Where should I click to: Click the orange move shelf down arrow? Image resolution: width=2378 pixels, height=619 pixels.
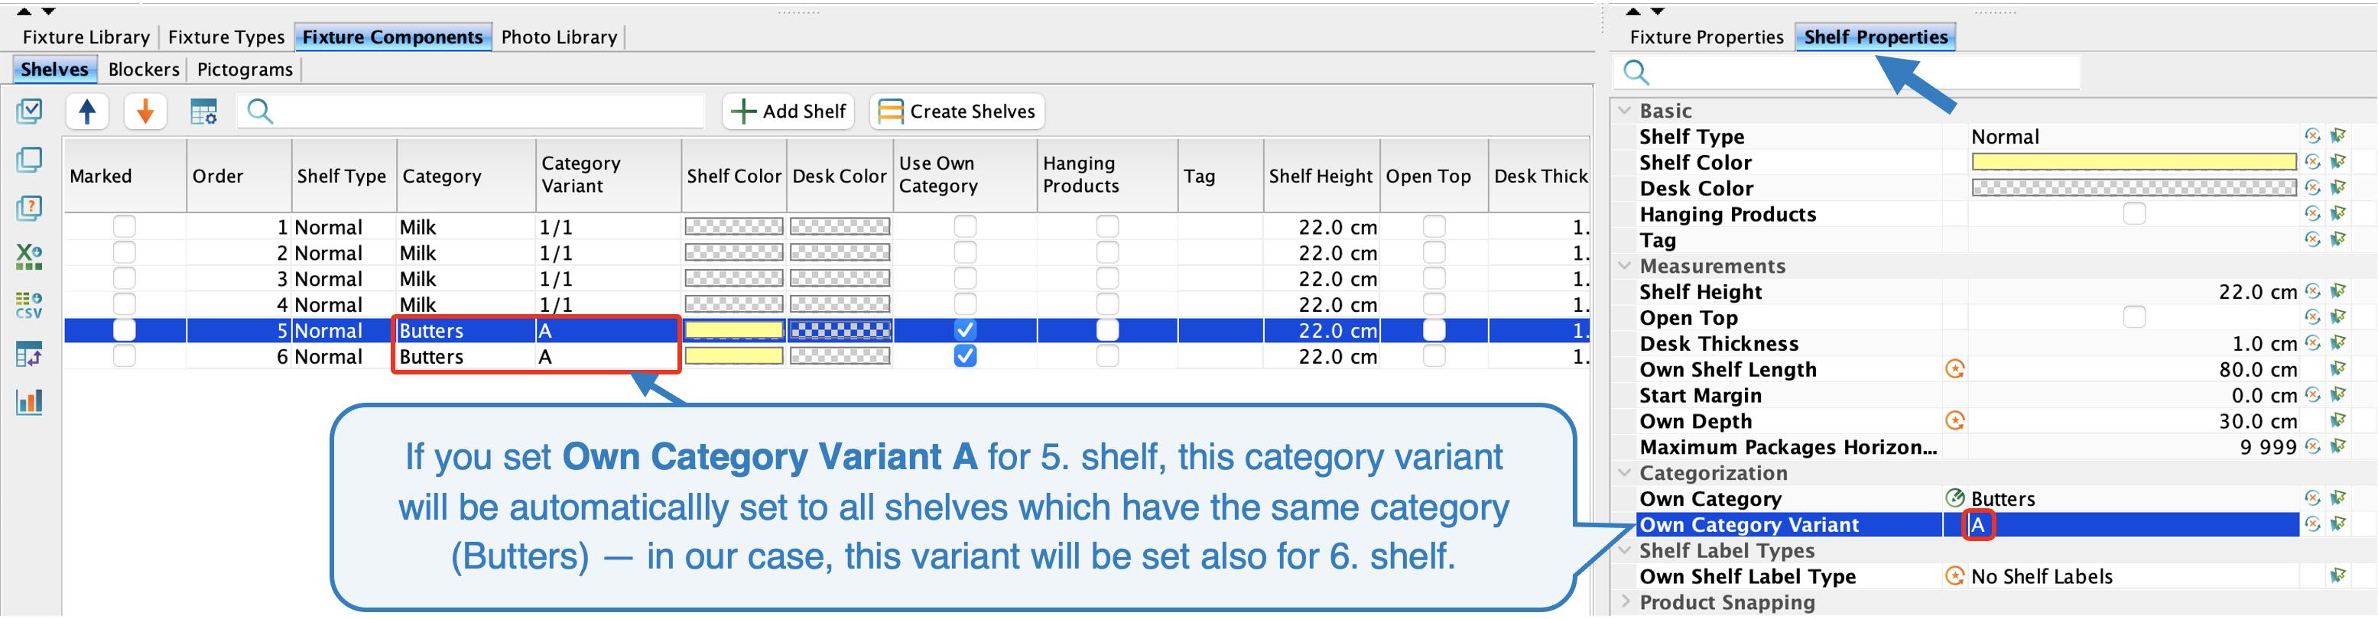click(145, 112)
